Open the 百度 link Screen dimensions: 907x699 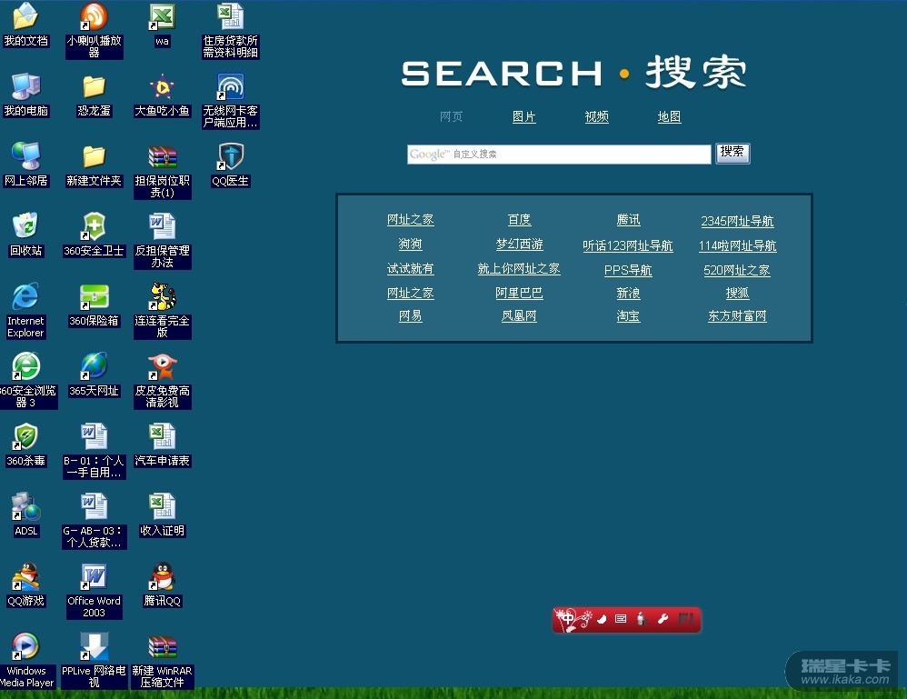coord(520,220)
